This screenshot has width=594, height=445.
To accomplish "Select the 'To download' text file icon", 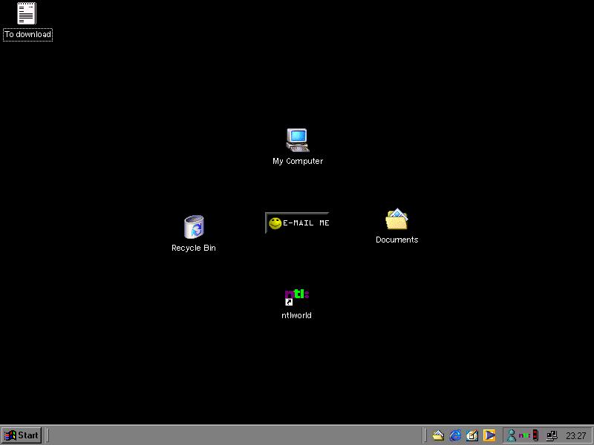I will pos(27,13).
